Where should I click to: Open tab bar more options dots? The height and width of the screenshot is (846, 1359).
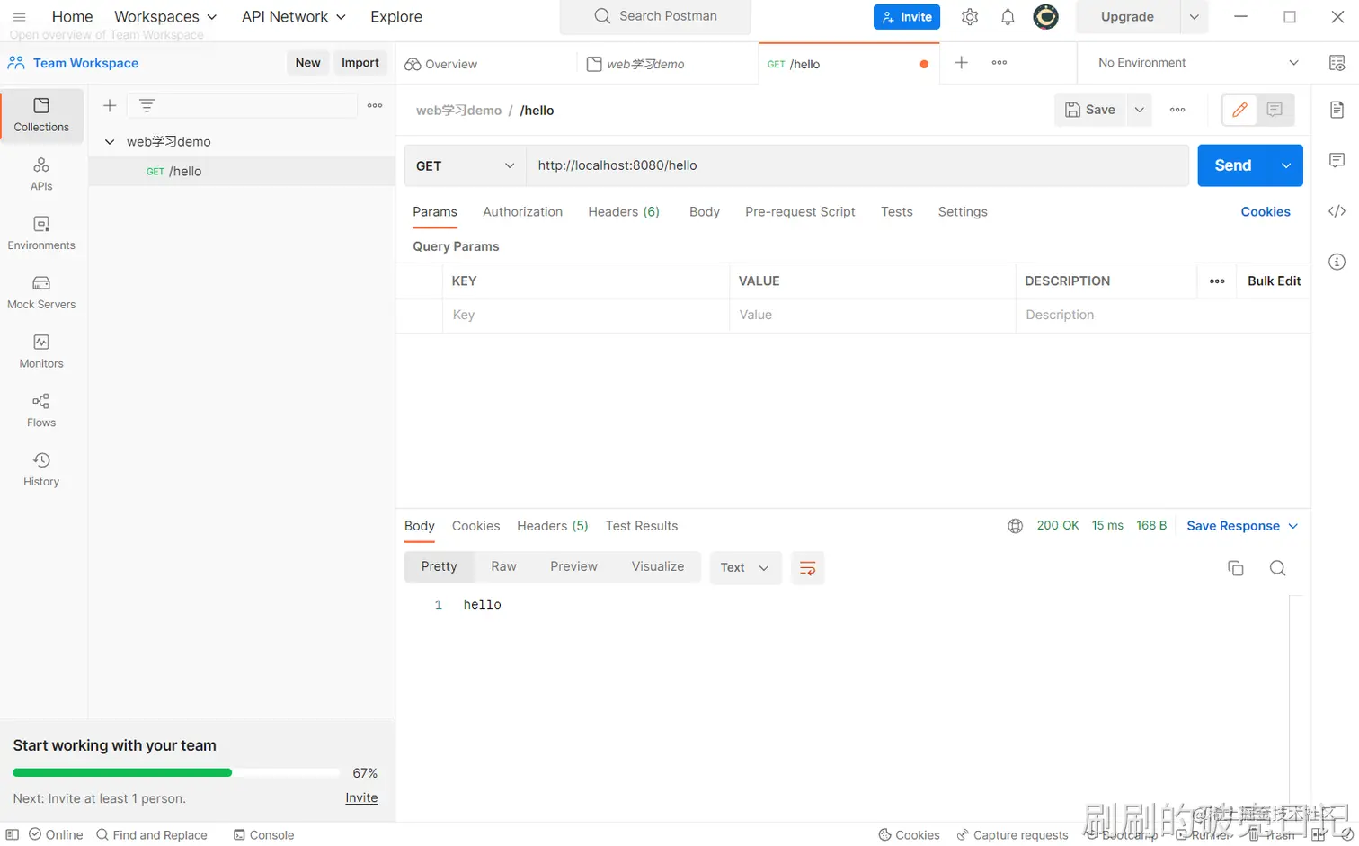pos(999,62)
